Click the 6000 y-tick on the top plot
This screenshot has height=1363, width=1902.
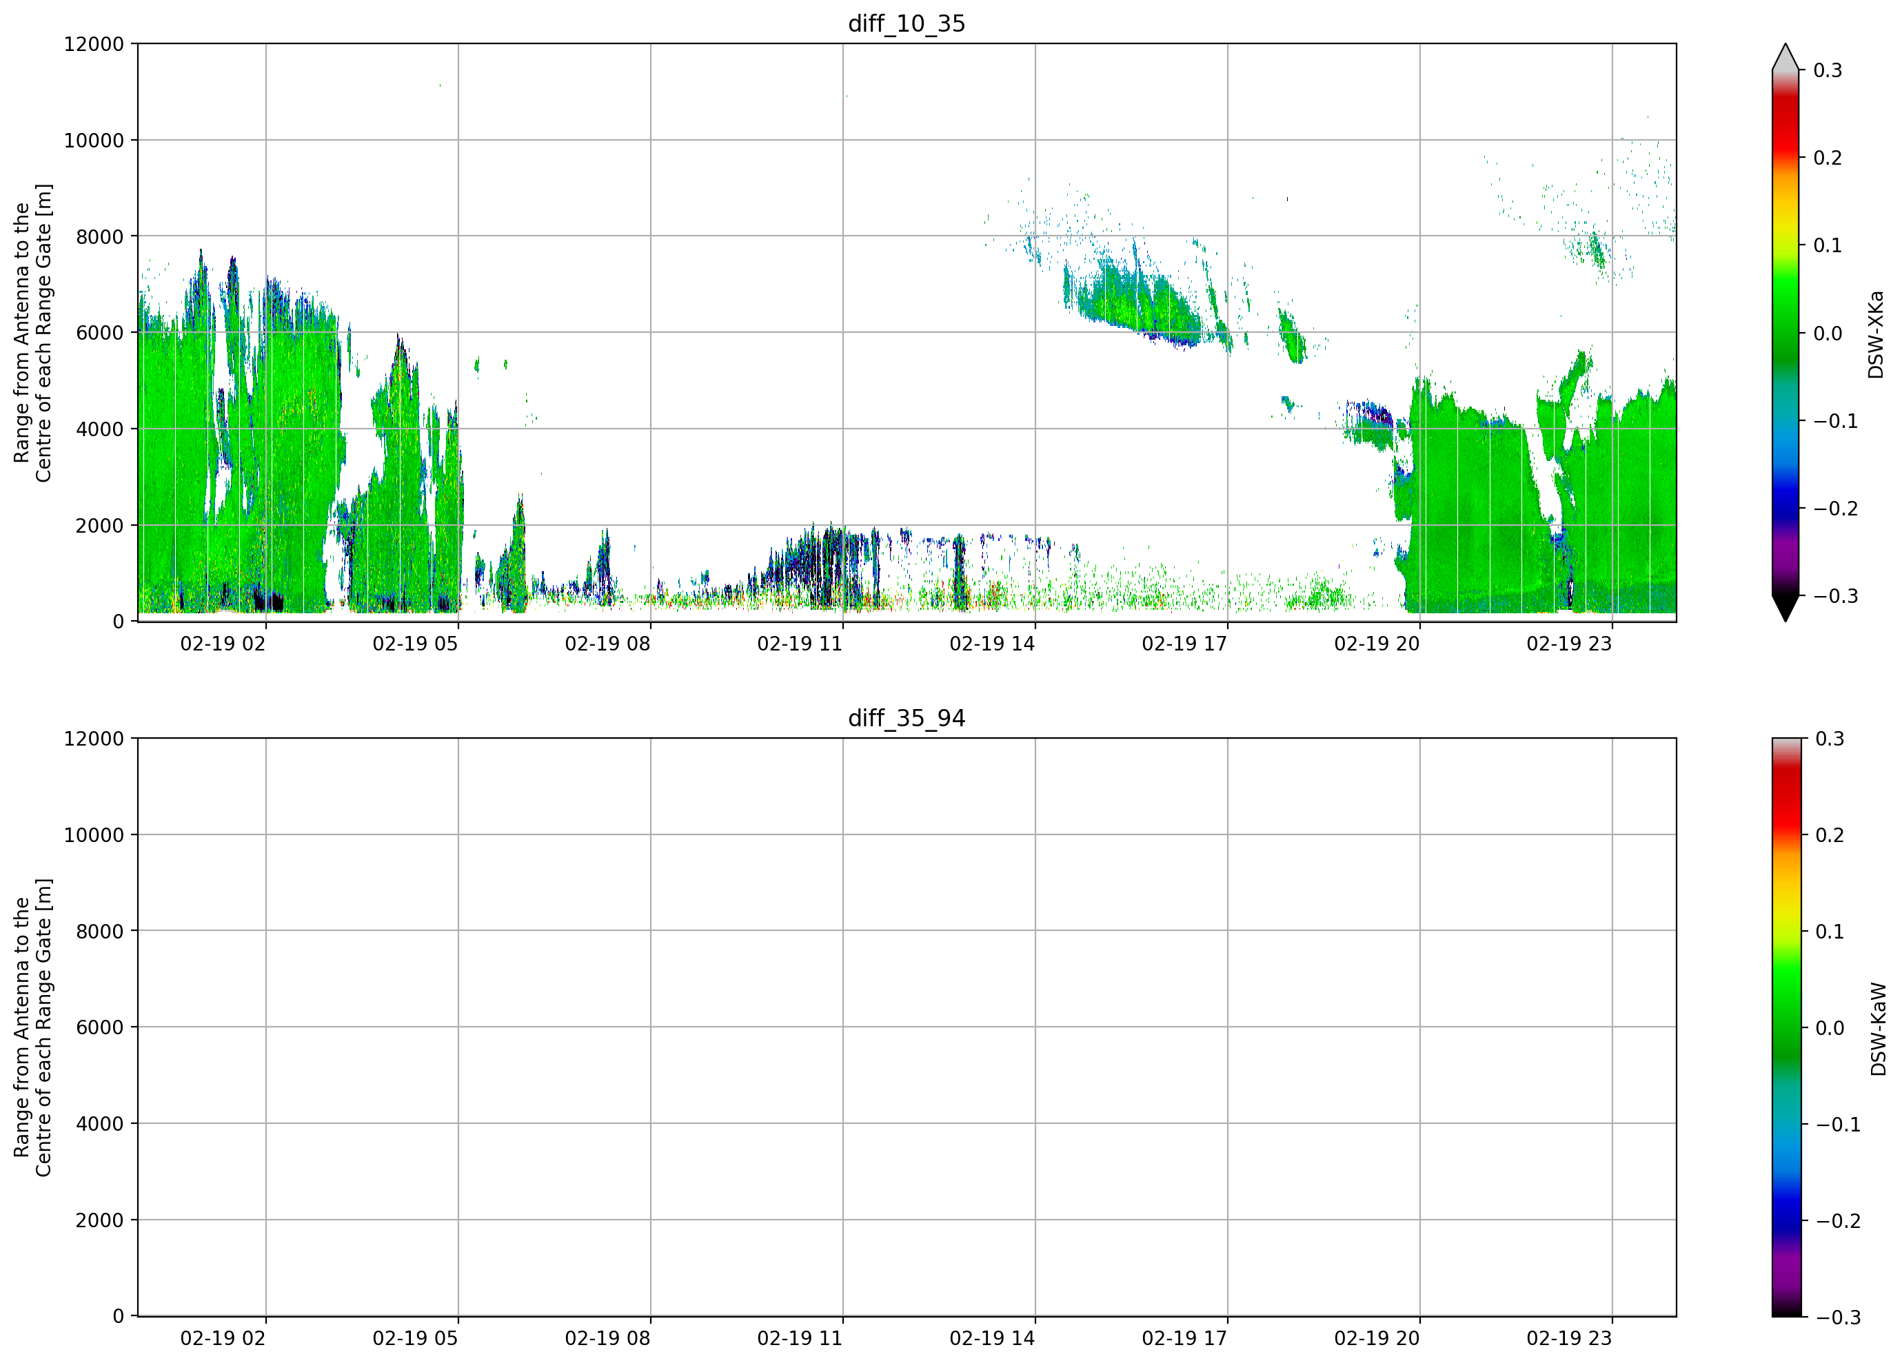[100, 333]
